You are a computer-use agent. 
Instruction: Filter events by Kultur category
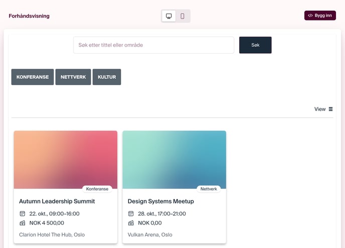click(107, 77)
